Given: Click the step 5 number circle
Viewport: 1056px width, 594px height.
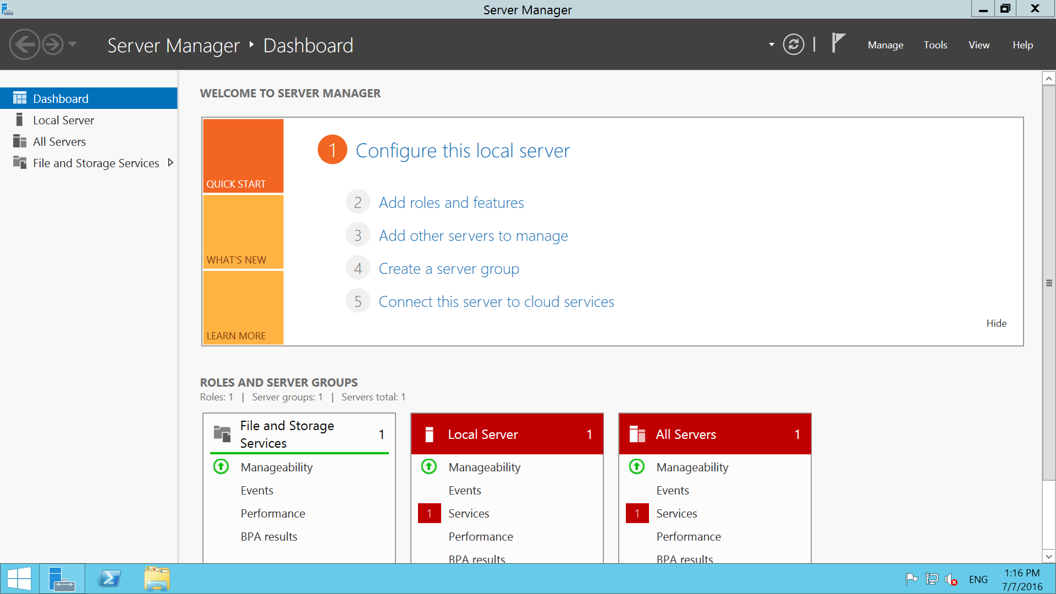Looking at the screenshot, I should (358, 301).
